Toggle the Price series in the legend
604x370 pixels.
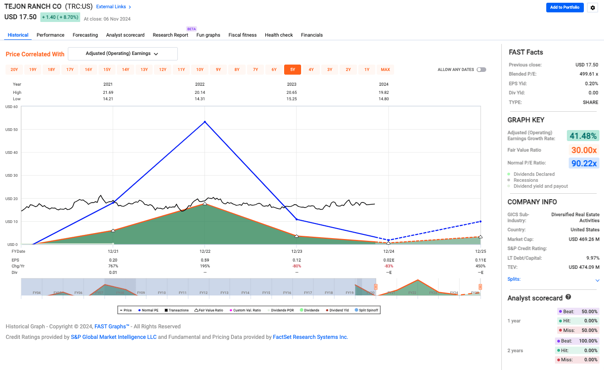[122, 310]
